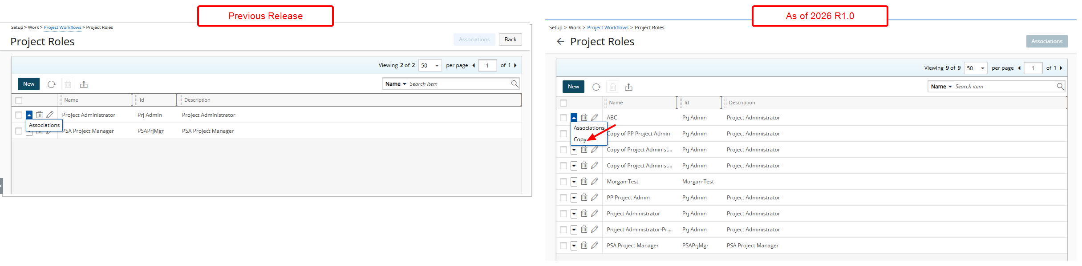This screenshot has height=266, width=1082.
Task: Delete the Project Administrator row in the Previous Release panel
Action: coord(39,115)
